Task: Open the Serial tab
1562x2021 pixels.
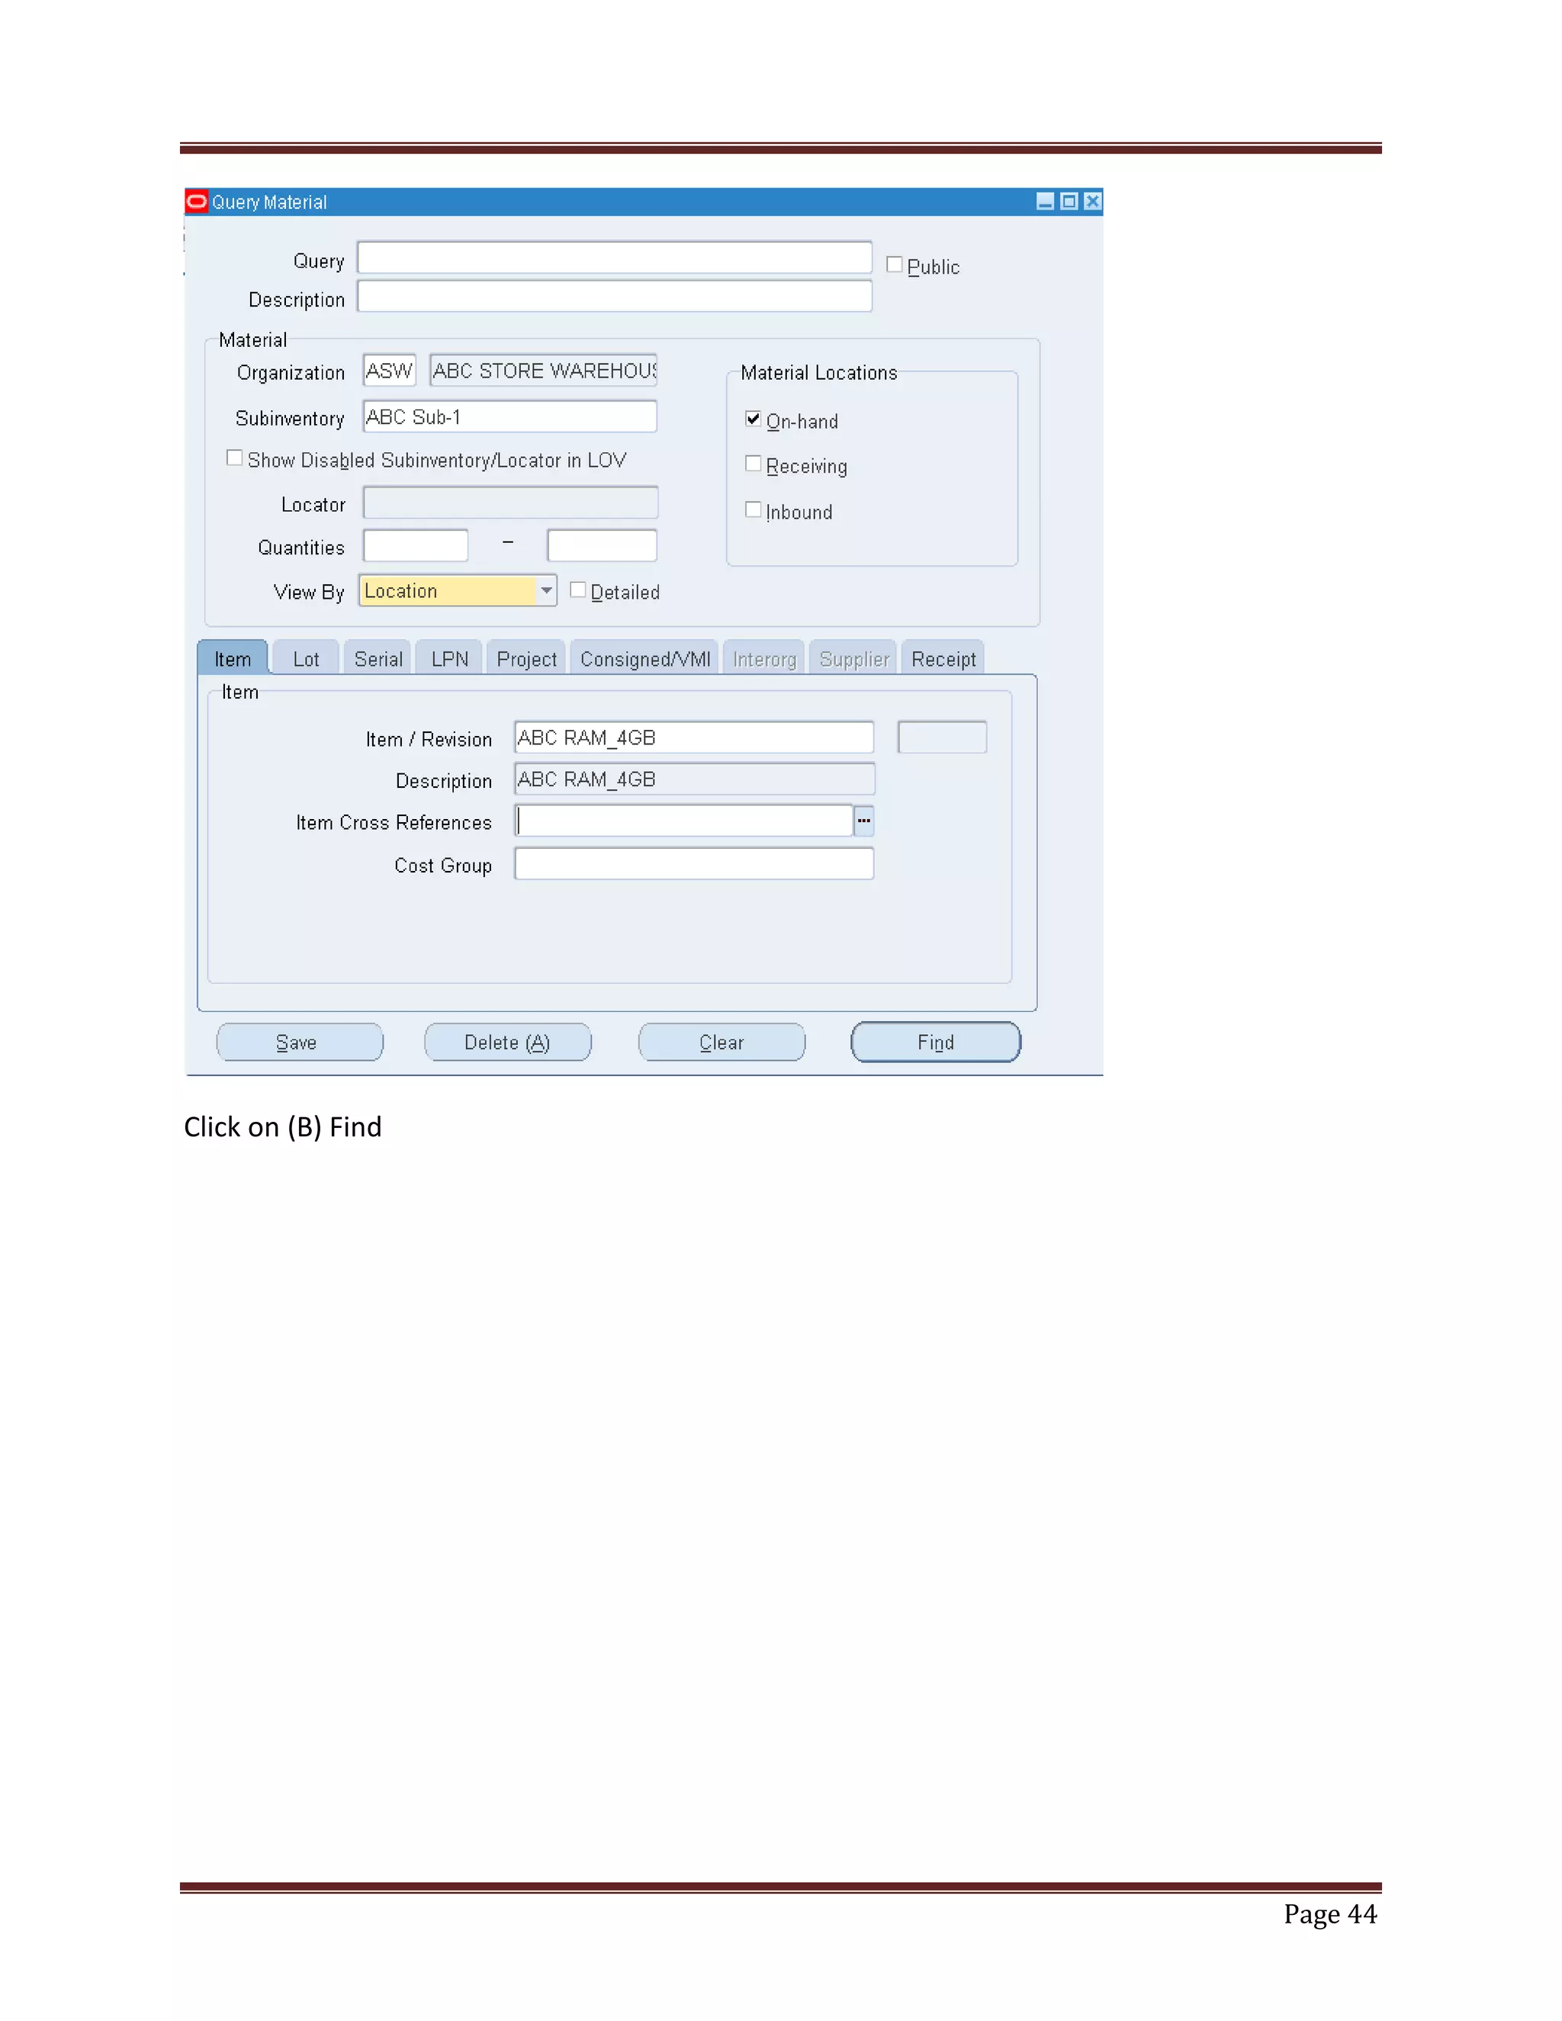Action: click(378, 659)
